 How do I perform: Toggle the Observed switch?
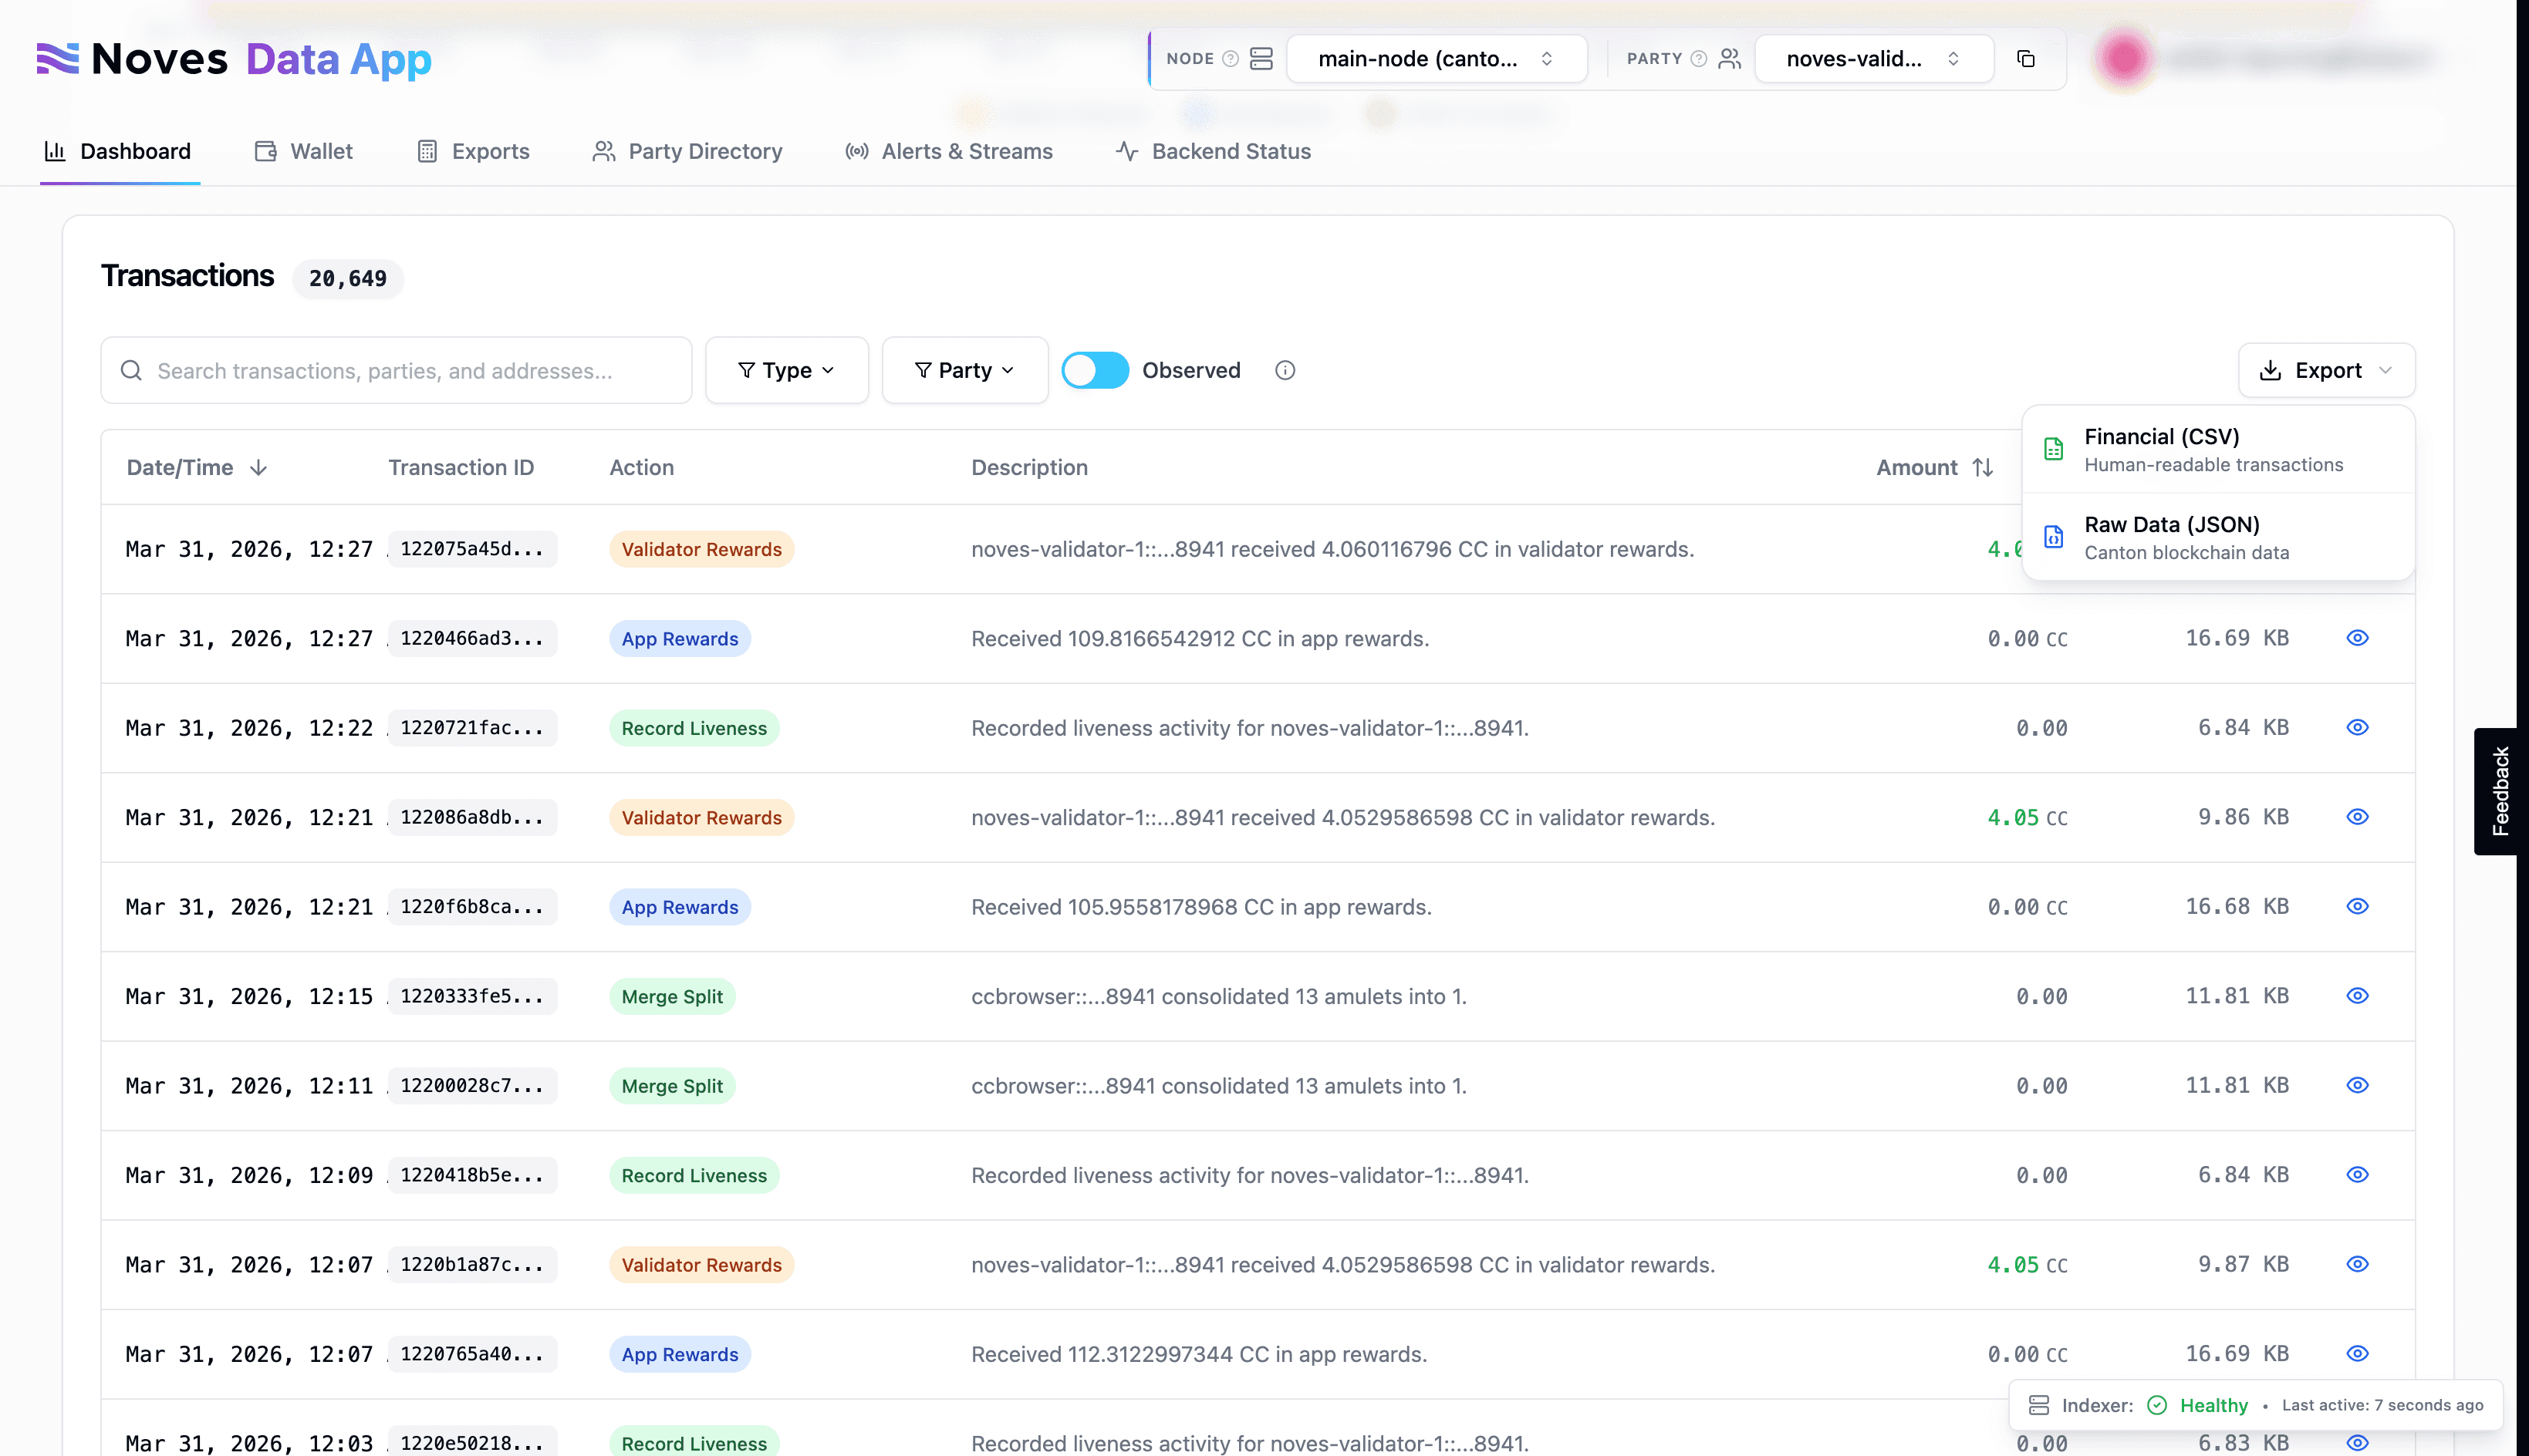(1095, 370)
